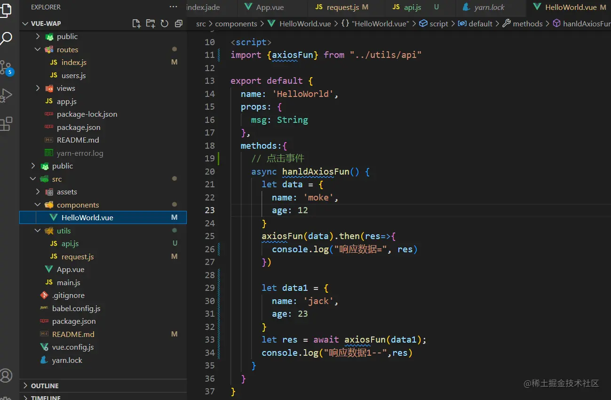Click the New File icon in explorer header
Image resolution: width=611 pixels, height=400 pixels.
point(136,24)
